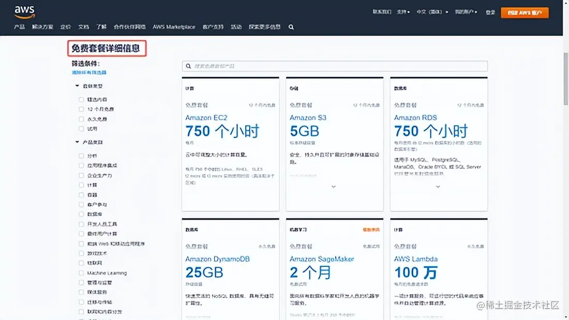Open the Amazon DynamoDB link
This screenshot has width=569, height=320.
click(x=217, y=259)
